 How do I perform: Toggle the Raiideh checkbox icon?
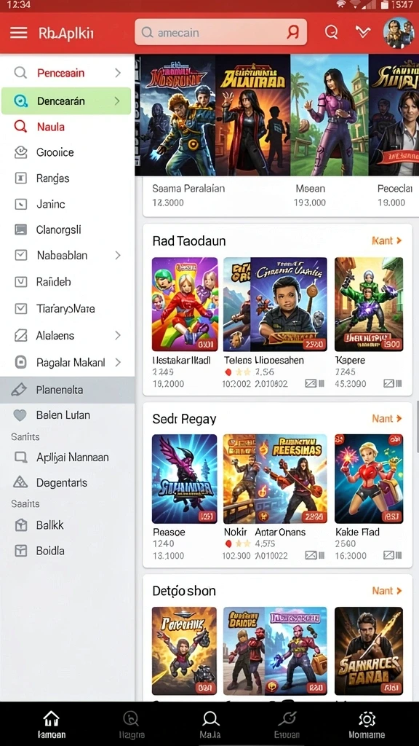pos(21,282)
